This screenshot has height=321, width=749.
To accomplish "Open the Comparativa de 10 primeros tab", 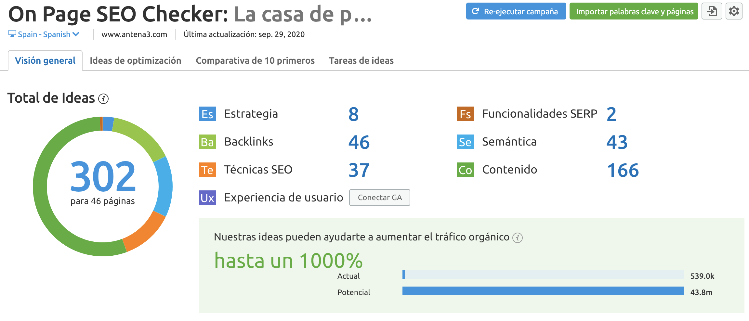I will coord(255,61).
